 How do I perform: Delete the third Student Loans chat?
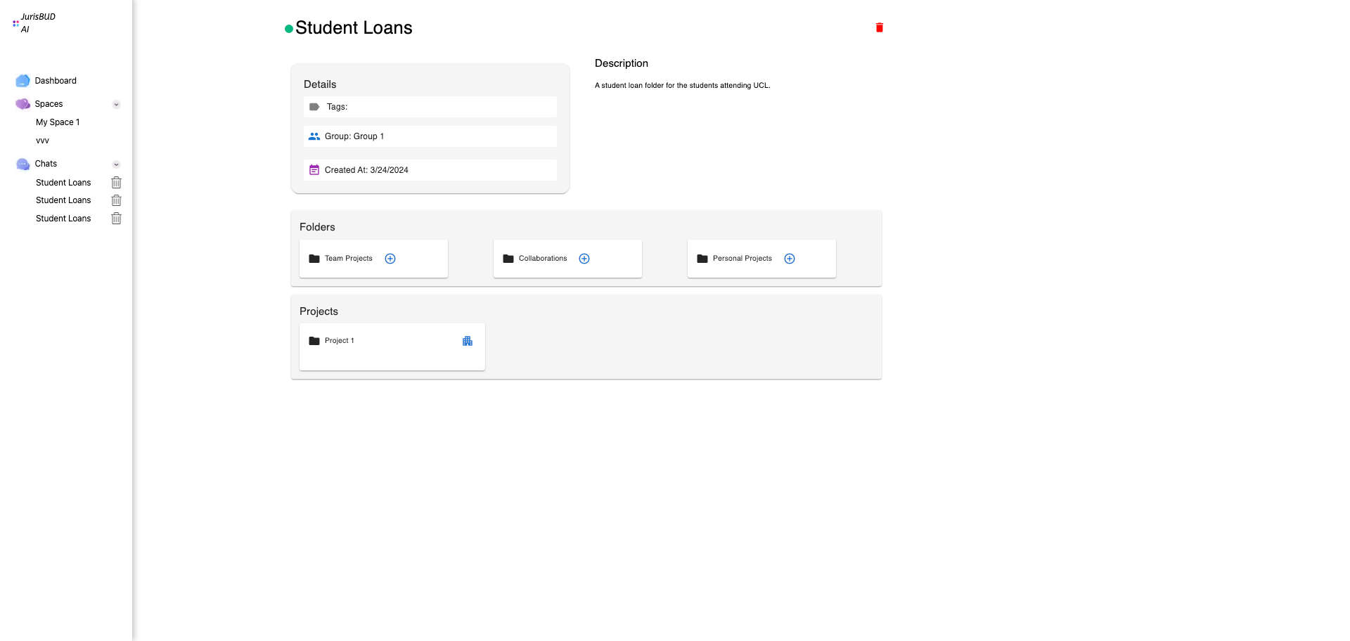(x=117, y=219)
